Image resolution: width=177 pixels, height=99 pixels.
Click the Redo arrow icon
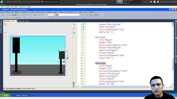31,15
